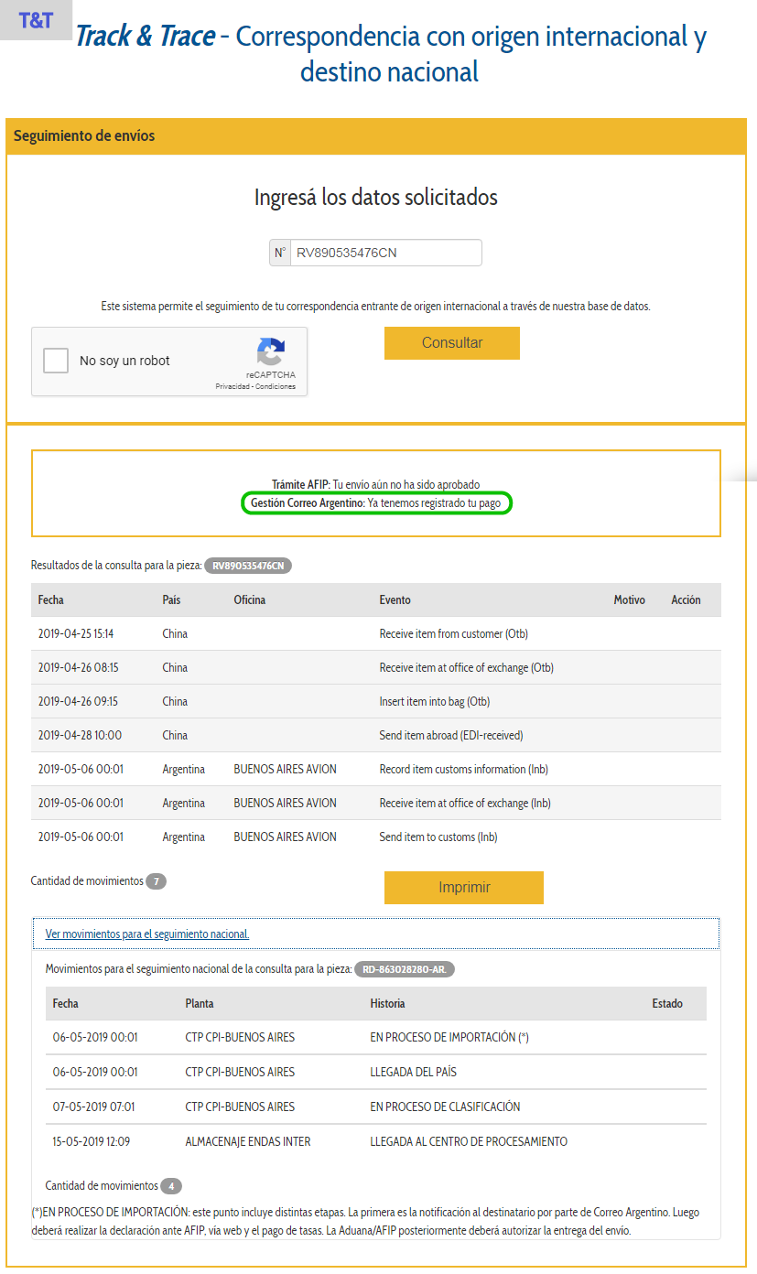This screenshot has height=1274, width=757.
Task: Click the date 2019-04-28 10:00
Action: click(x=80, y=736)
